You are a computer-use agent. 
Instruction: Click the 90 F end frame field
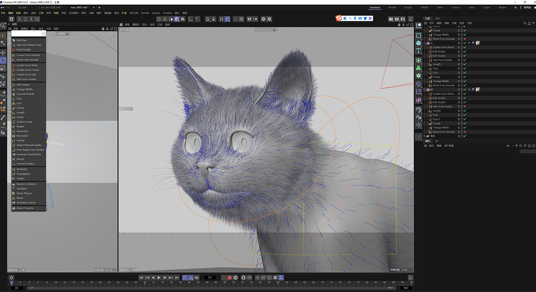click(406, 288)
